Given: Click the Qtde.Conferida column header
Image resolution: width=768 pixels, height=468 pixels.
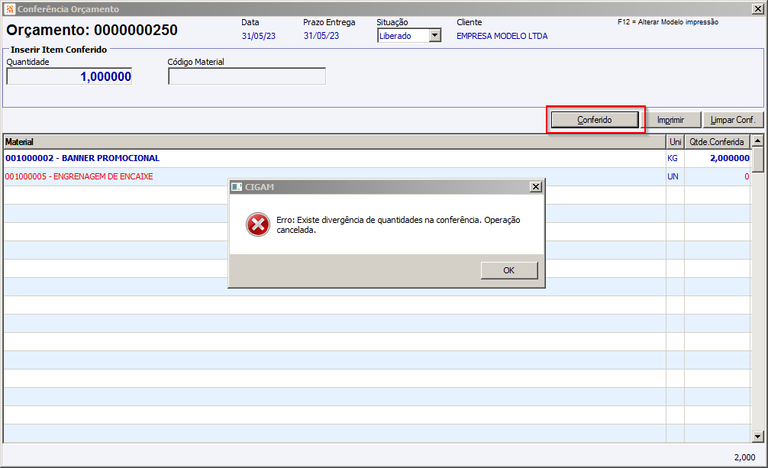Looking at the screenshot, I should coord(717,142).
